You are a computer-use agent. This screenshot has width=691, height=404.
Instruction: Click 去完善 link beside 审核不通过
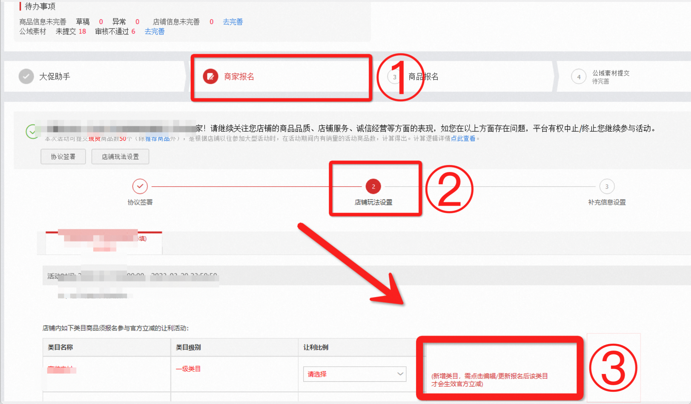(x=154, y=31)
